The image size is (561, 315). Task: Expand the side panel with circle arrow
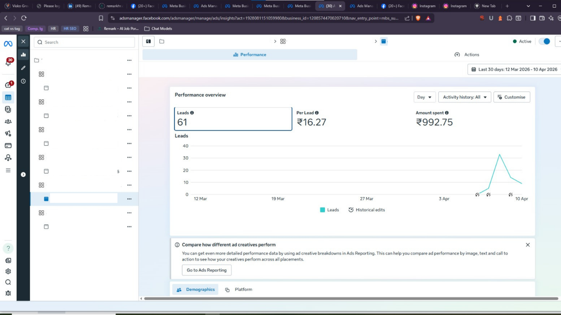click(x=23, y=175)
